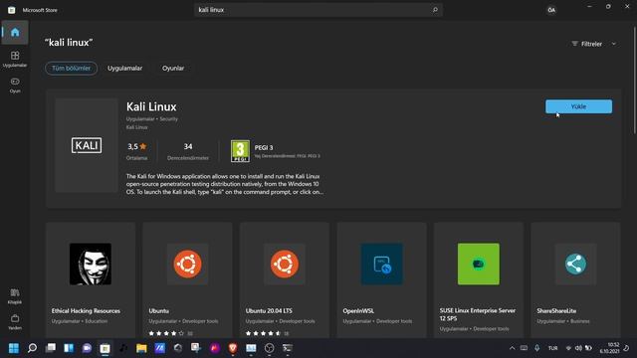Open File Explorer from the taskbar
The height and width of the screenshot is (358, 637).
point(141,348)
